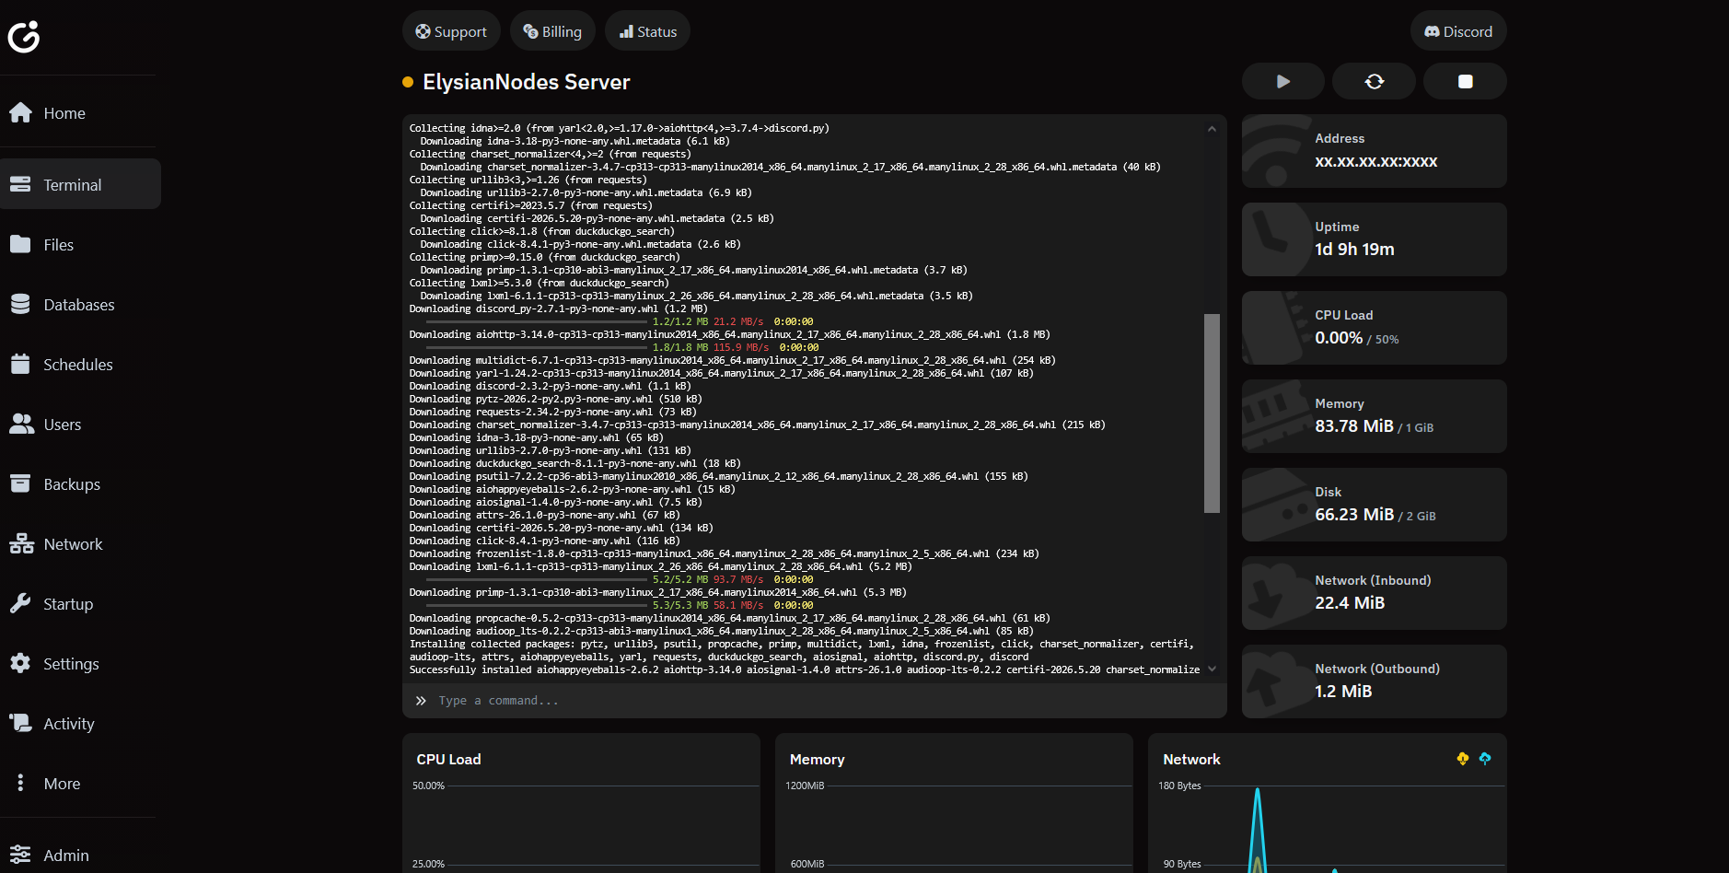Click the Uptime 1d 9h 19m value
The height and width of the screenshot is (873, 1729).
(x=1354, y=250)
